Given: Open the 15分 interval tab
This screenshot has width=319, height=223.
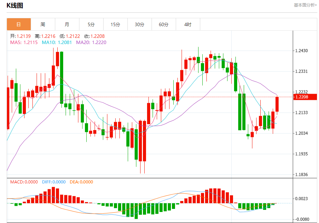Looking at the screenshot, I should pyautogui.click(x=116, y=24).
